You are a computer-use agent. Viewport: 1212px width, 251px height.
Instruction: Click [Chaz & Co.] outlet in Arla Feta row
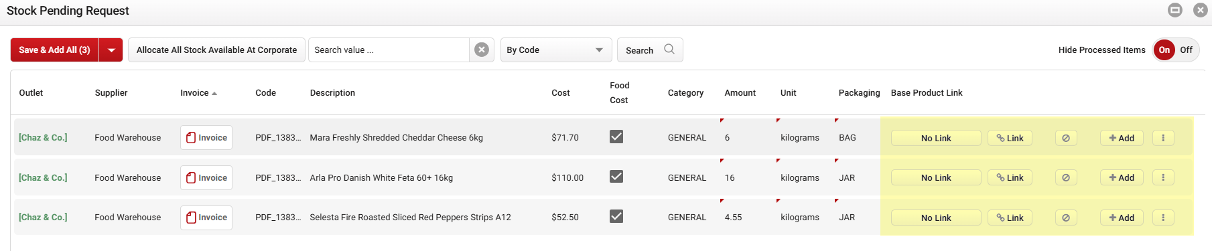pos(43,177)
